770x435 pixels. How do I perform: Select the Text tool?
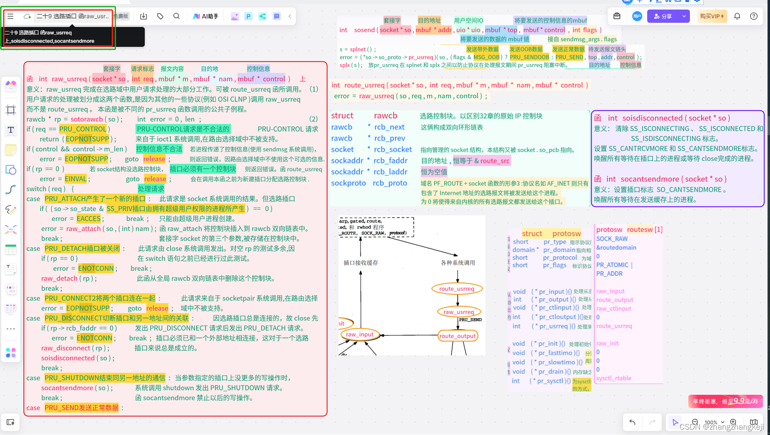point(11,130)
